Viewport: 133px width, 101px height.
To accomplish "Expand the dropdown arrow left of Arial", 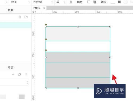I will tap(6, 2).
